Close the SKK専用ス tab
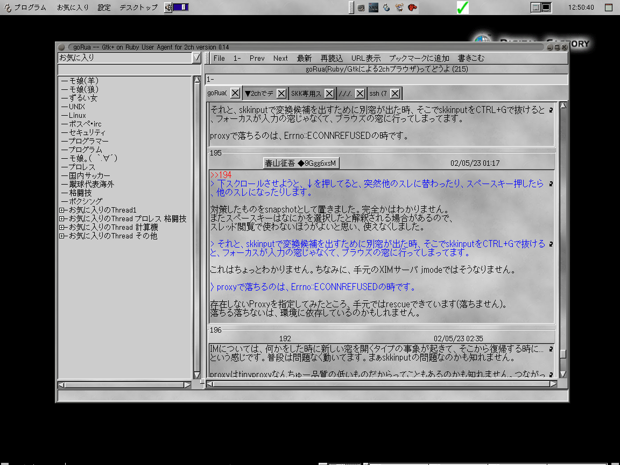Image resolution: width=620 pixels, height=465 pixels. pyautogui.click(x=329, y=93)
